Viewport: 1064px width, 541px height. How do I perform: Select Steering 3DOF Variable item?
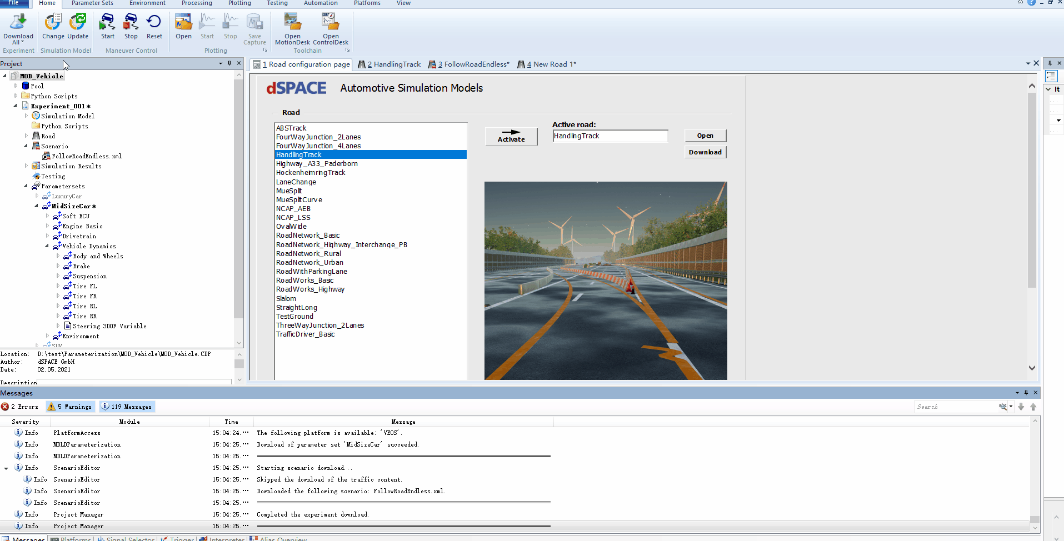[109, 326]
